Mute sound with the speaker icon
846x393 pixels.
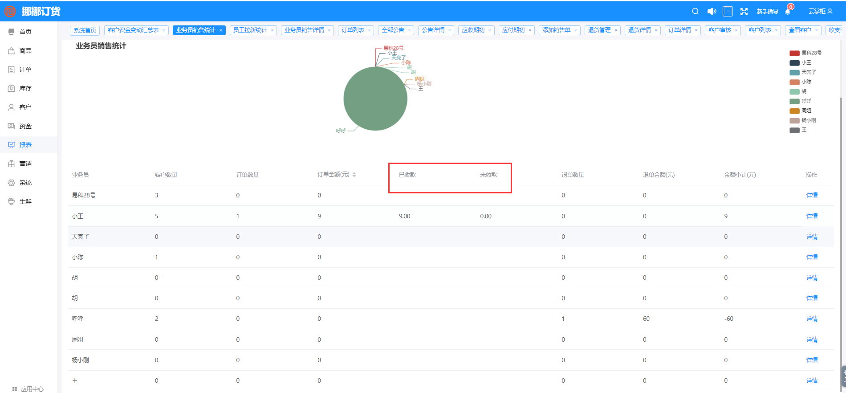pos(712,12)
